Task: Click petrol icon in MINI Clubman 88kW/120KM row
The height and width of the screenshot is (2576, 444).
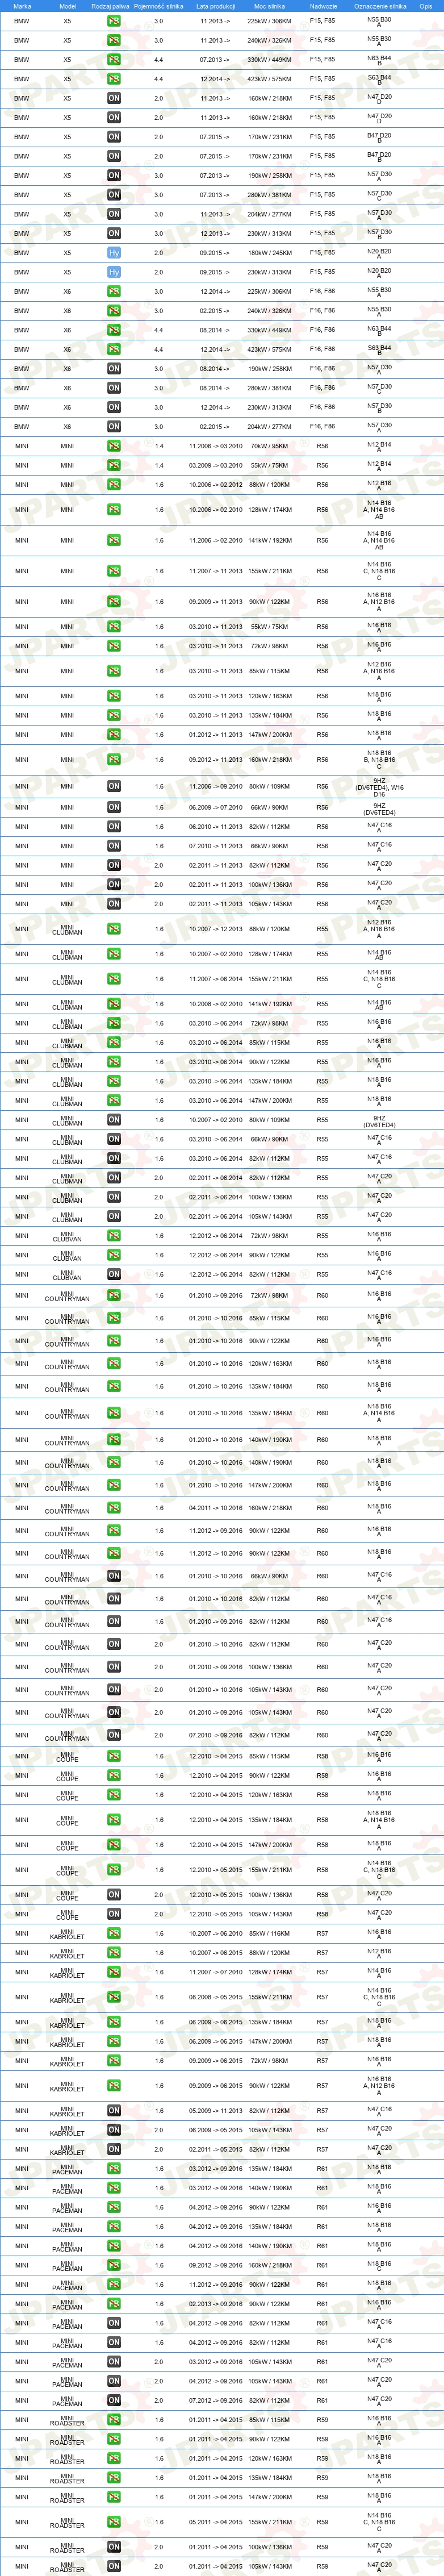Action: (x=114, y=929)
